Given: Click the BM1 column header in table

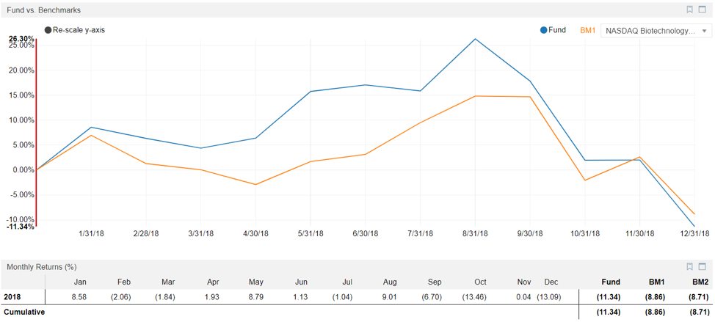Looking at the screenshot, I should (x=656, y=282).
